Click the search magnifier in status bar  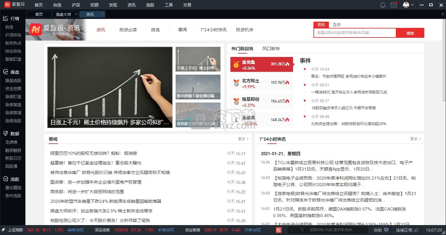click(x=302, y=230)
